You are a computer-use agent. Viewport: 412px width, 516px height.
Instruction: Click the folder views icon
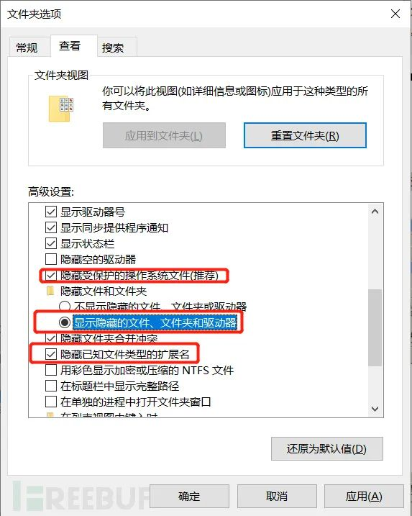pos(61,109)
